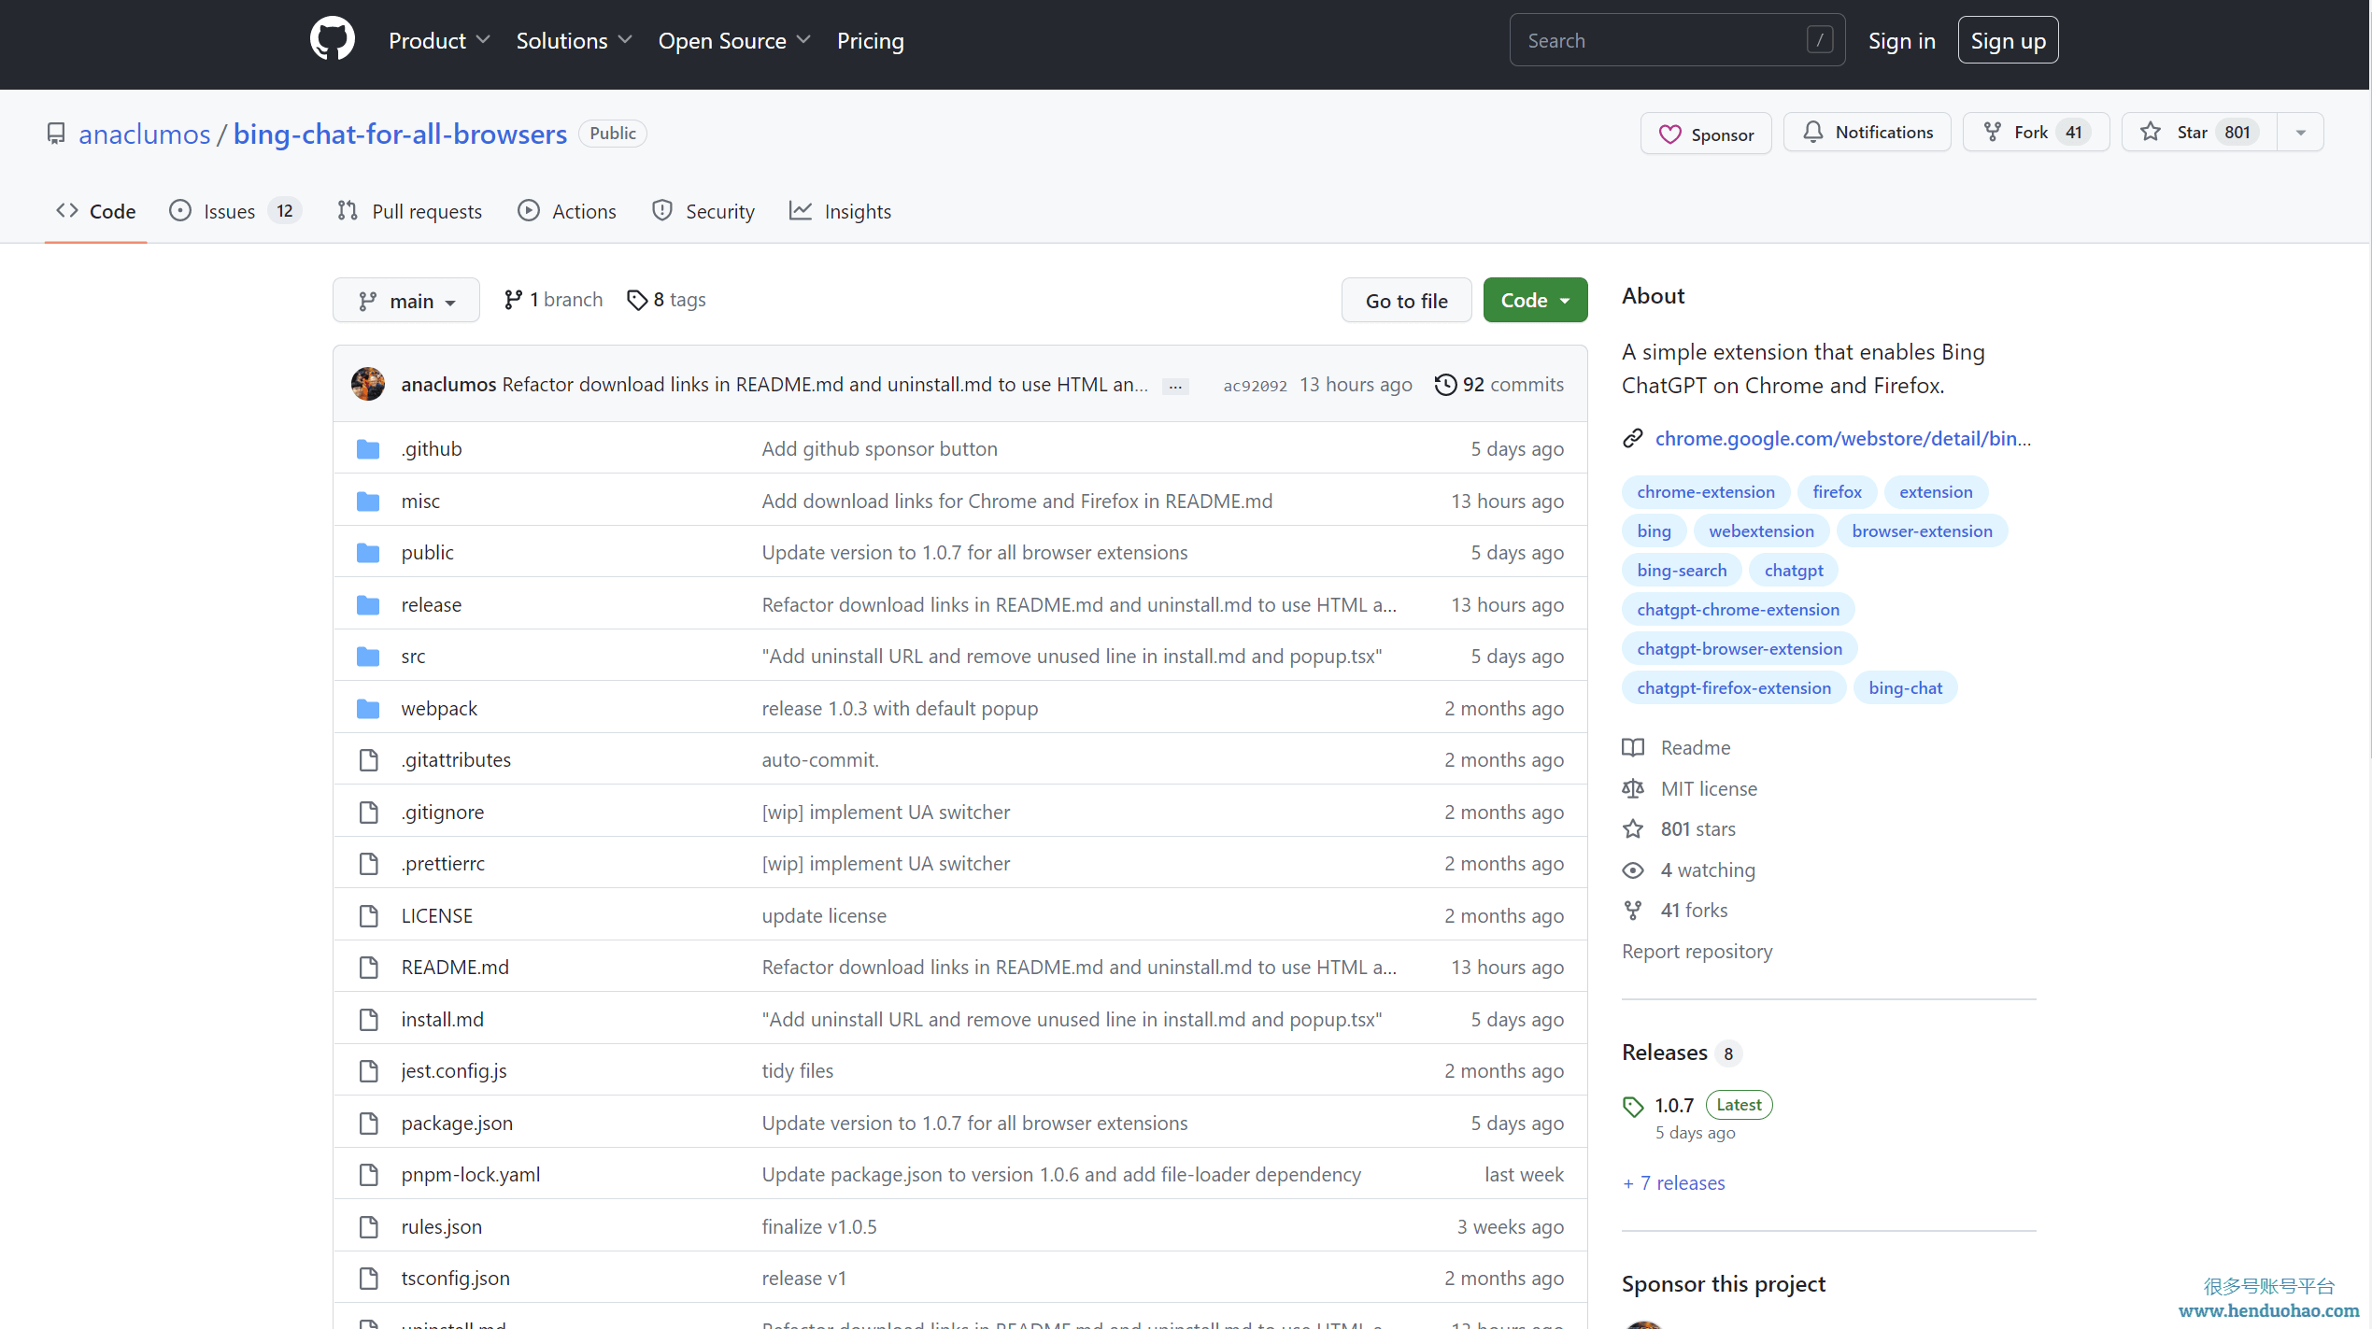Open the pnpm-lock.yaml file

coord(471,1175)
